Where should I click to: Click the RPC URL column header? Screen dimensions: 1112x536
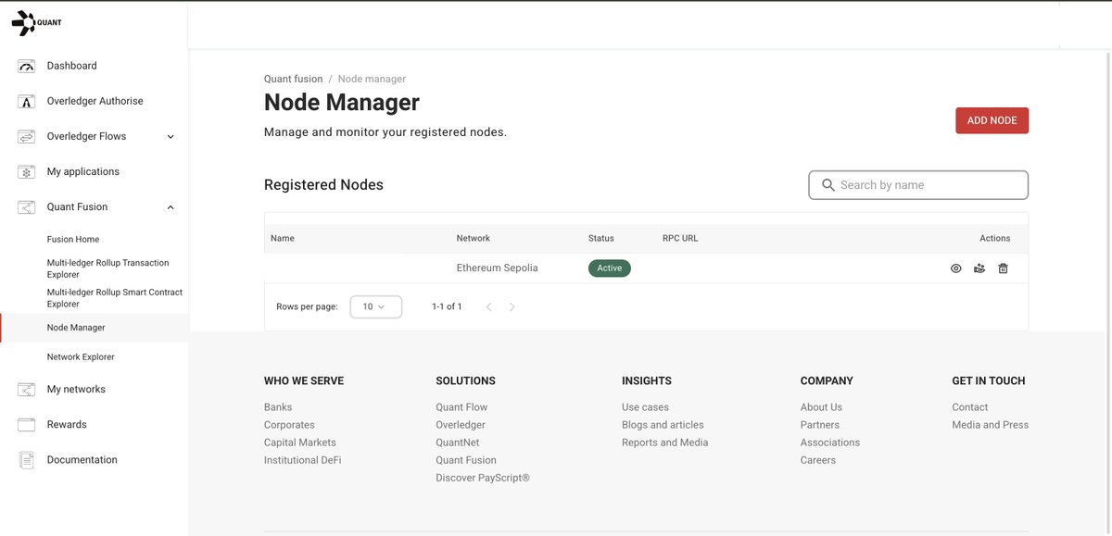[x=680, y=238]
